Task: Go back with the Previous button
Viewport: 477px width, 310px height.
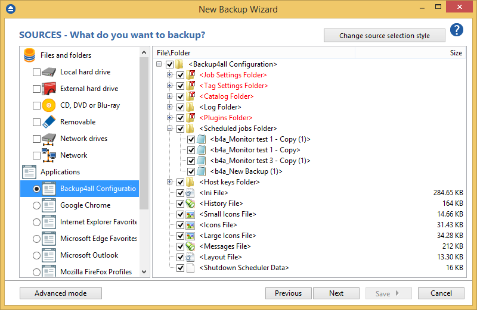Action: pyautogui.click(x=289, y=293)
